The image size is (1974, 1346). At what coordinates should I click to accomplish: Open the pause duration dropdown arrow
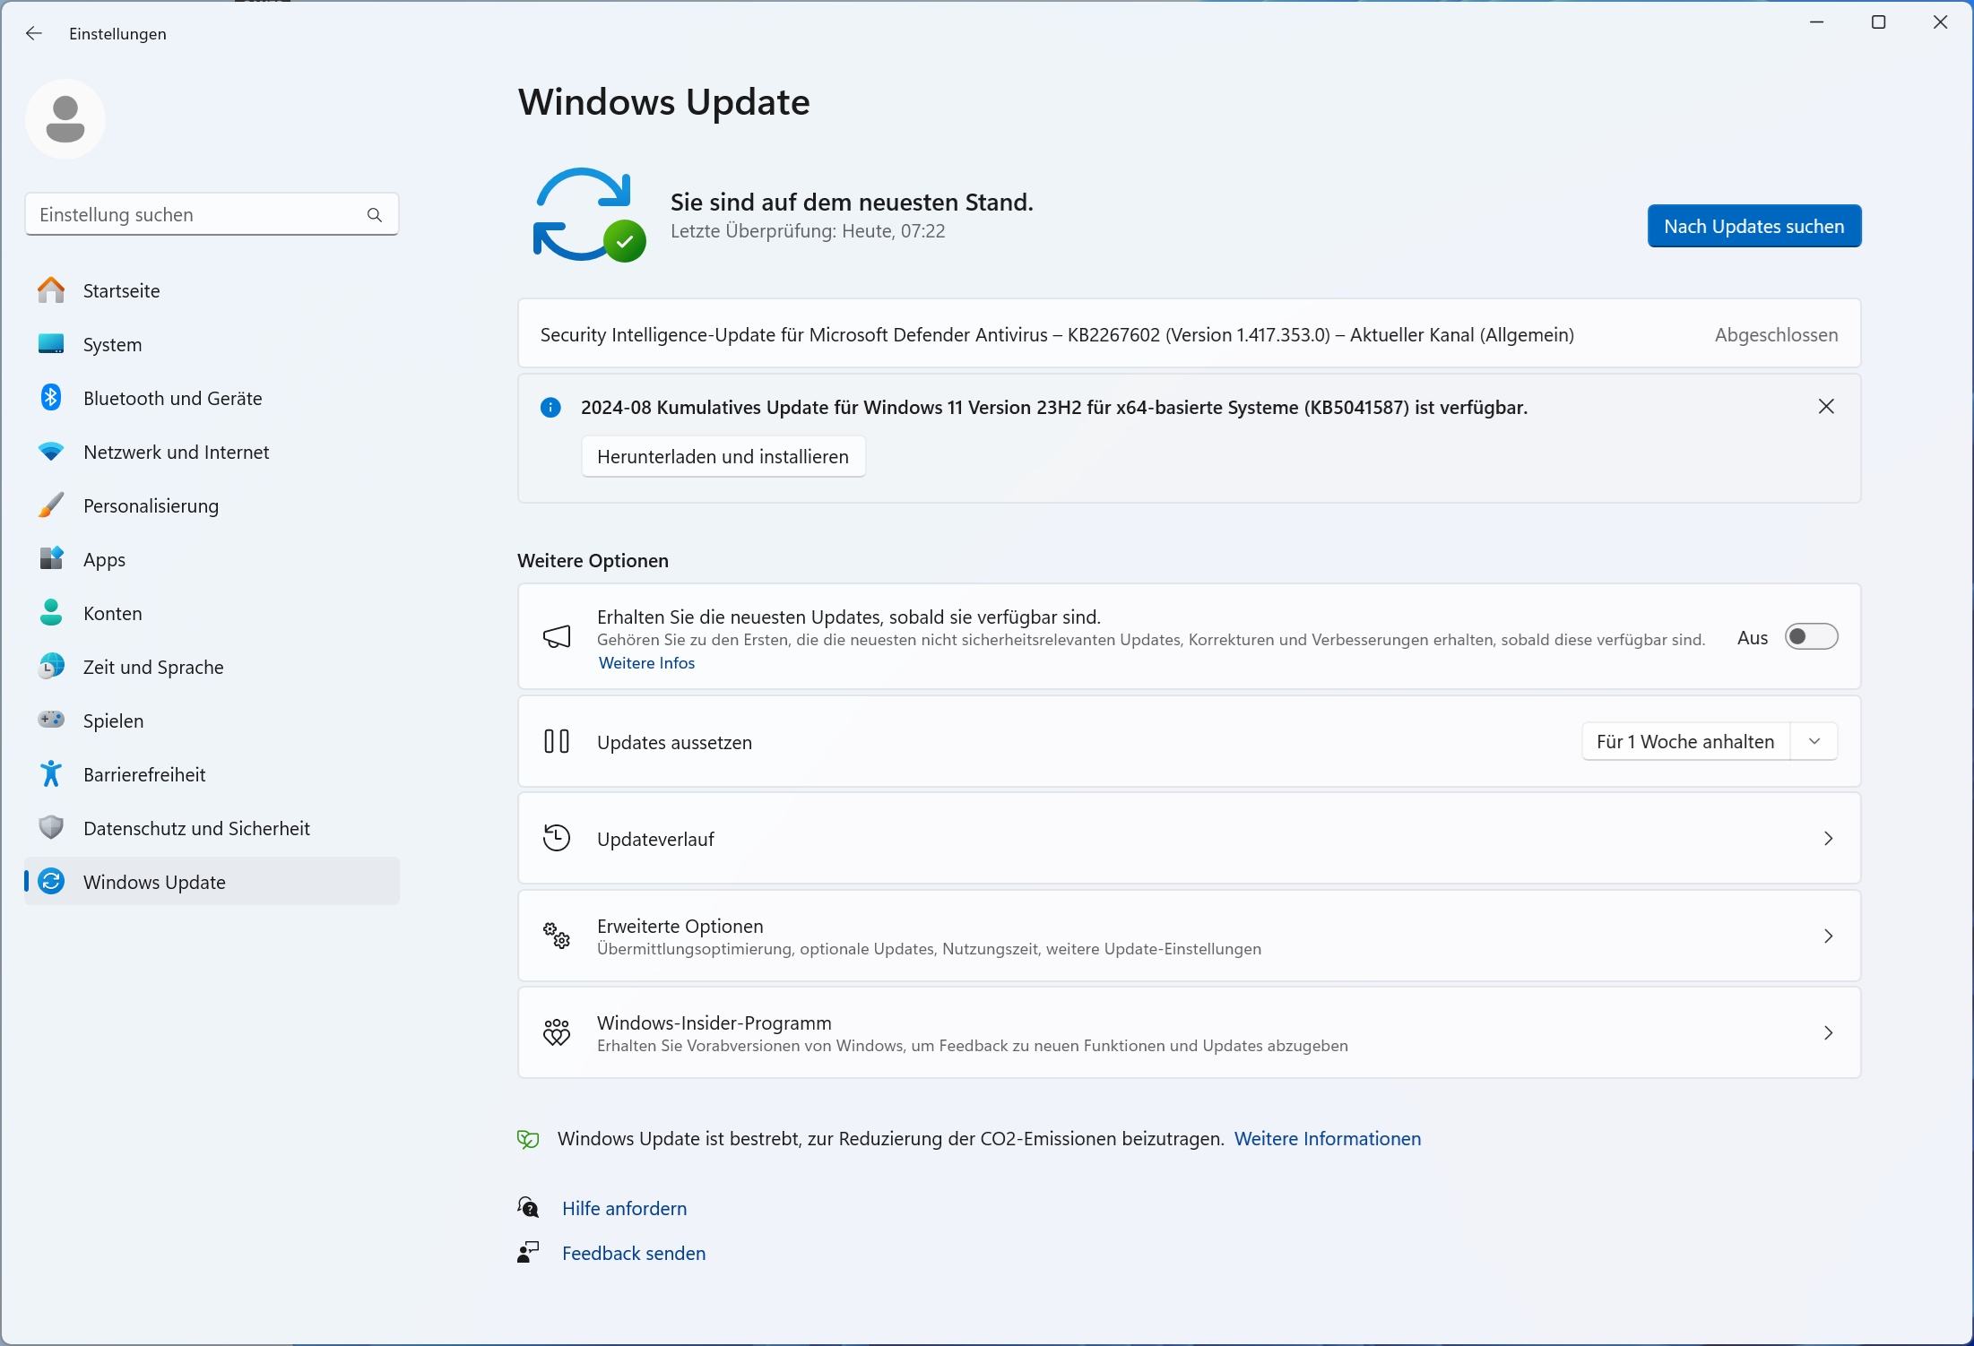pyautogui.click(x=1814, y=742)
